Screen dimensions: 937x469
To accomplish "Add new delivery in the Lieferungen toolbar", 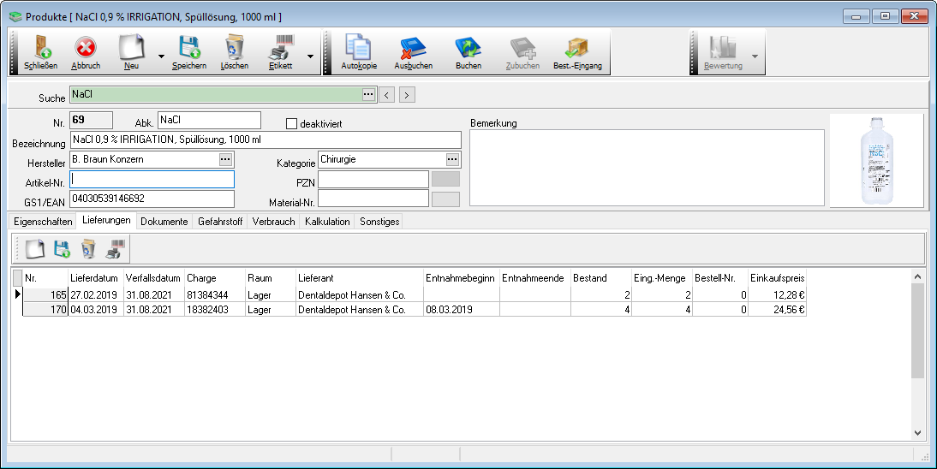I will (x=34, y=249).
